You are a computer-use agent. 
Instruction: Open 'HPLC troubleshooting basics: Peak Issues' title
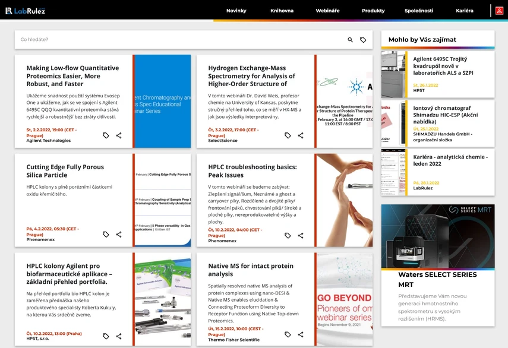(253, 171)
